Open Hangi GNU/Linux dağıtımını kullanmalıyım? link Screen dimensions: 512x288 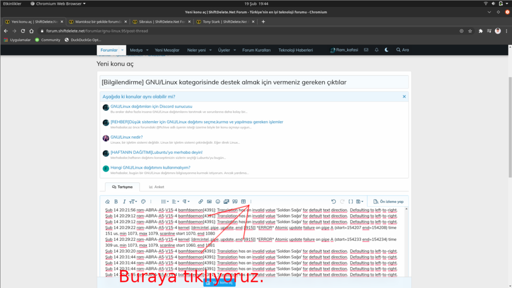[x=150, y=168]
